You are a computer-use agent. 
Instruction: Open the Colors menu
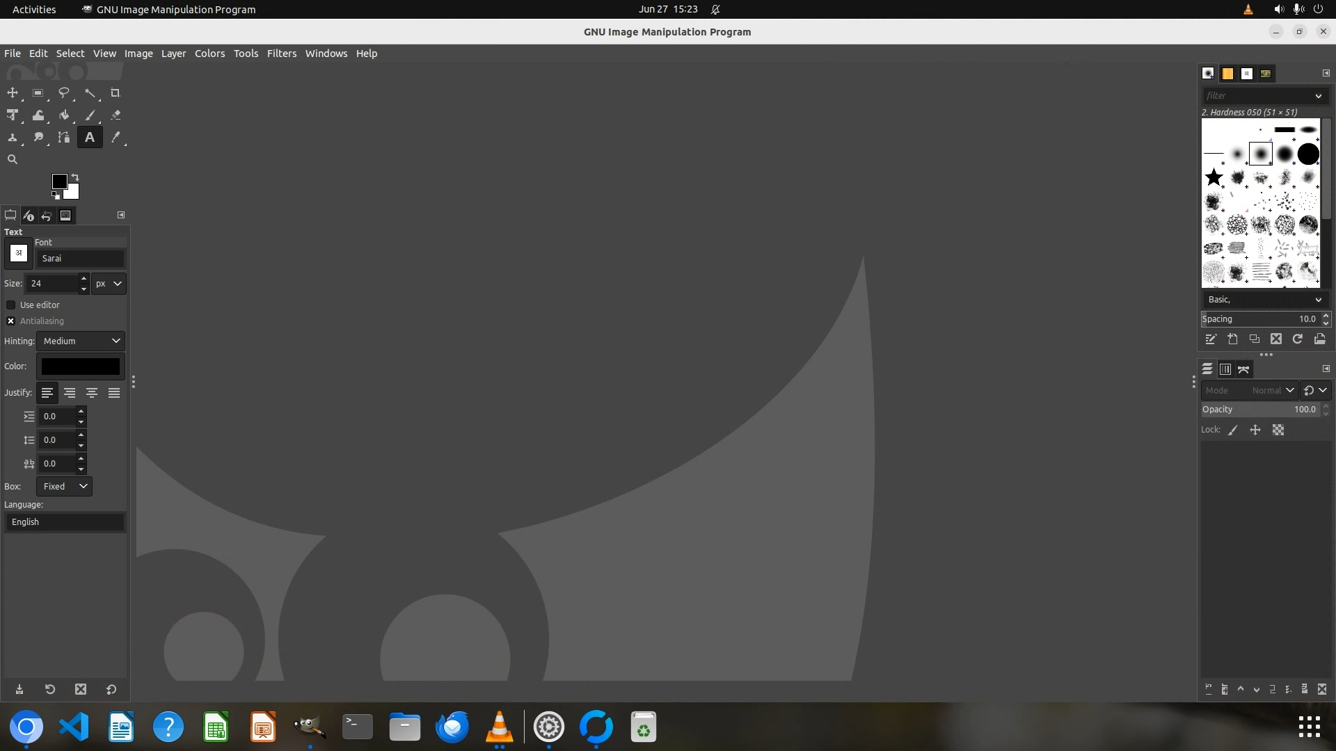pos(209,54)
